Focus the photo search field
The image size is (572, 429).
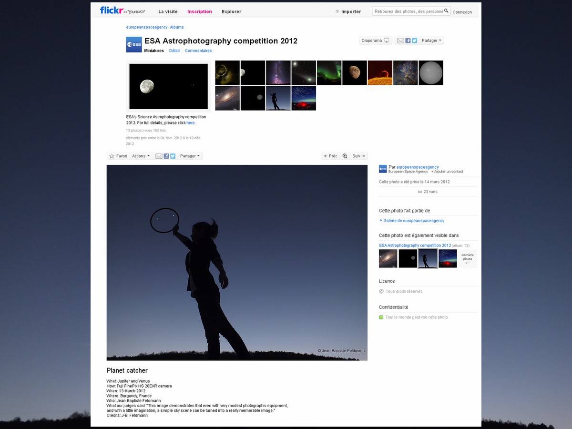click(x=409, y=11)
